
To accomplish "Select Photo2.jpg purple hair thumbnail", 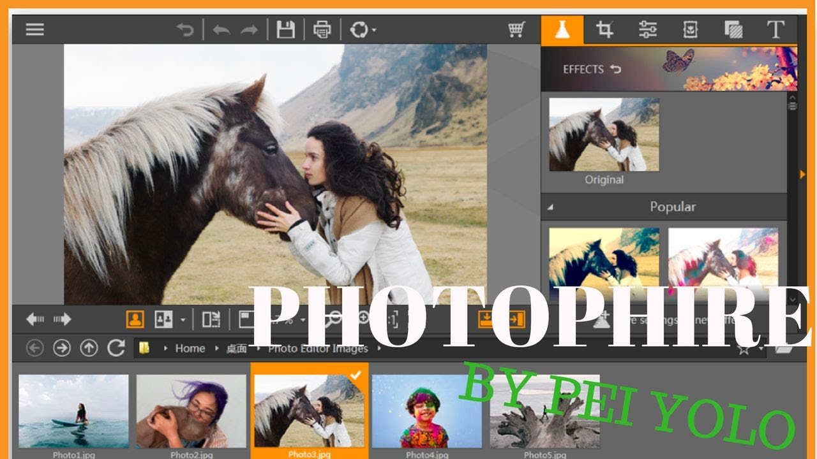I will [x=191, y=411].
